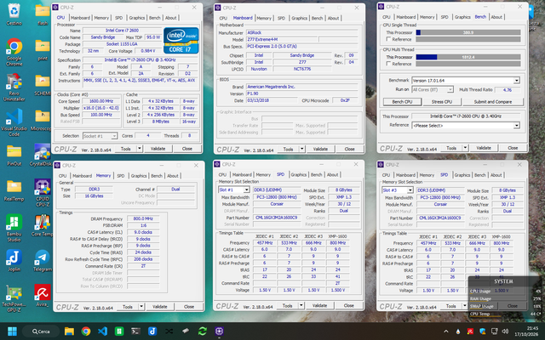Launch Telegram from the desktop
This screenshot has width=545, height=340.
[x=43, y=261]
